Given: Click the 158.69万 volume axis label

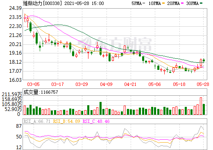Looking at the screenshot, I should tap(12, 99).
